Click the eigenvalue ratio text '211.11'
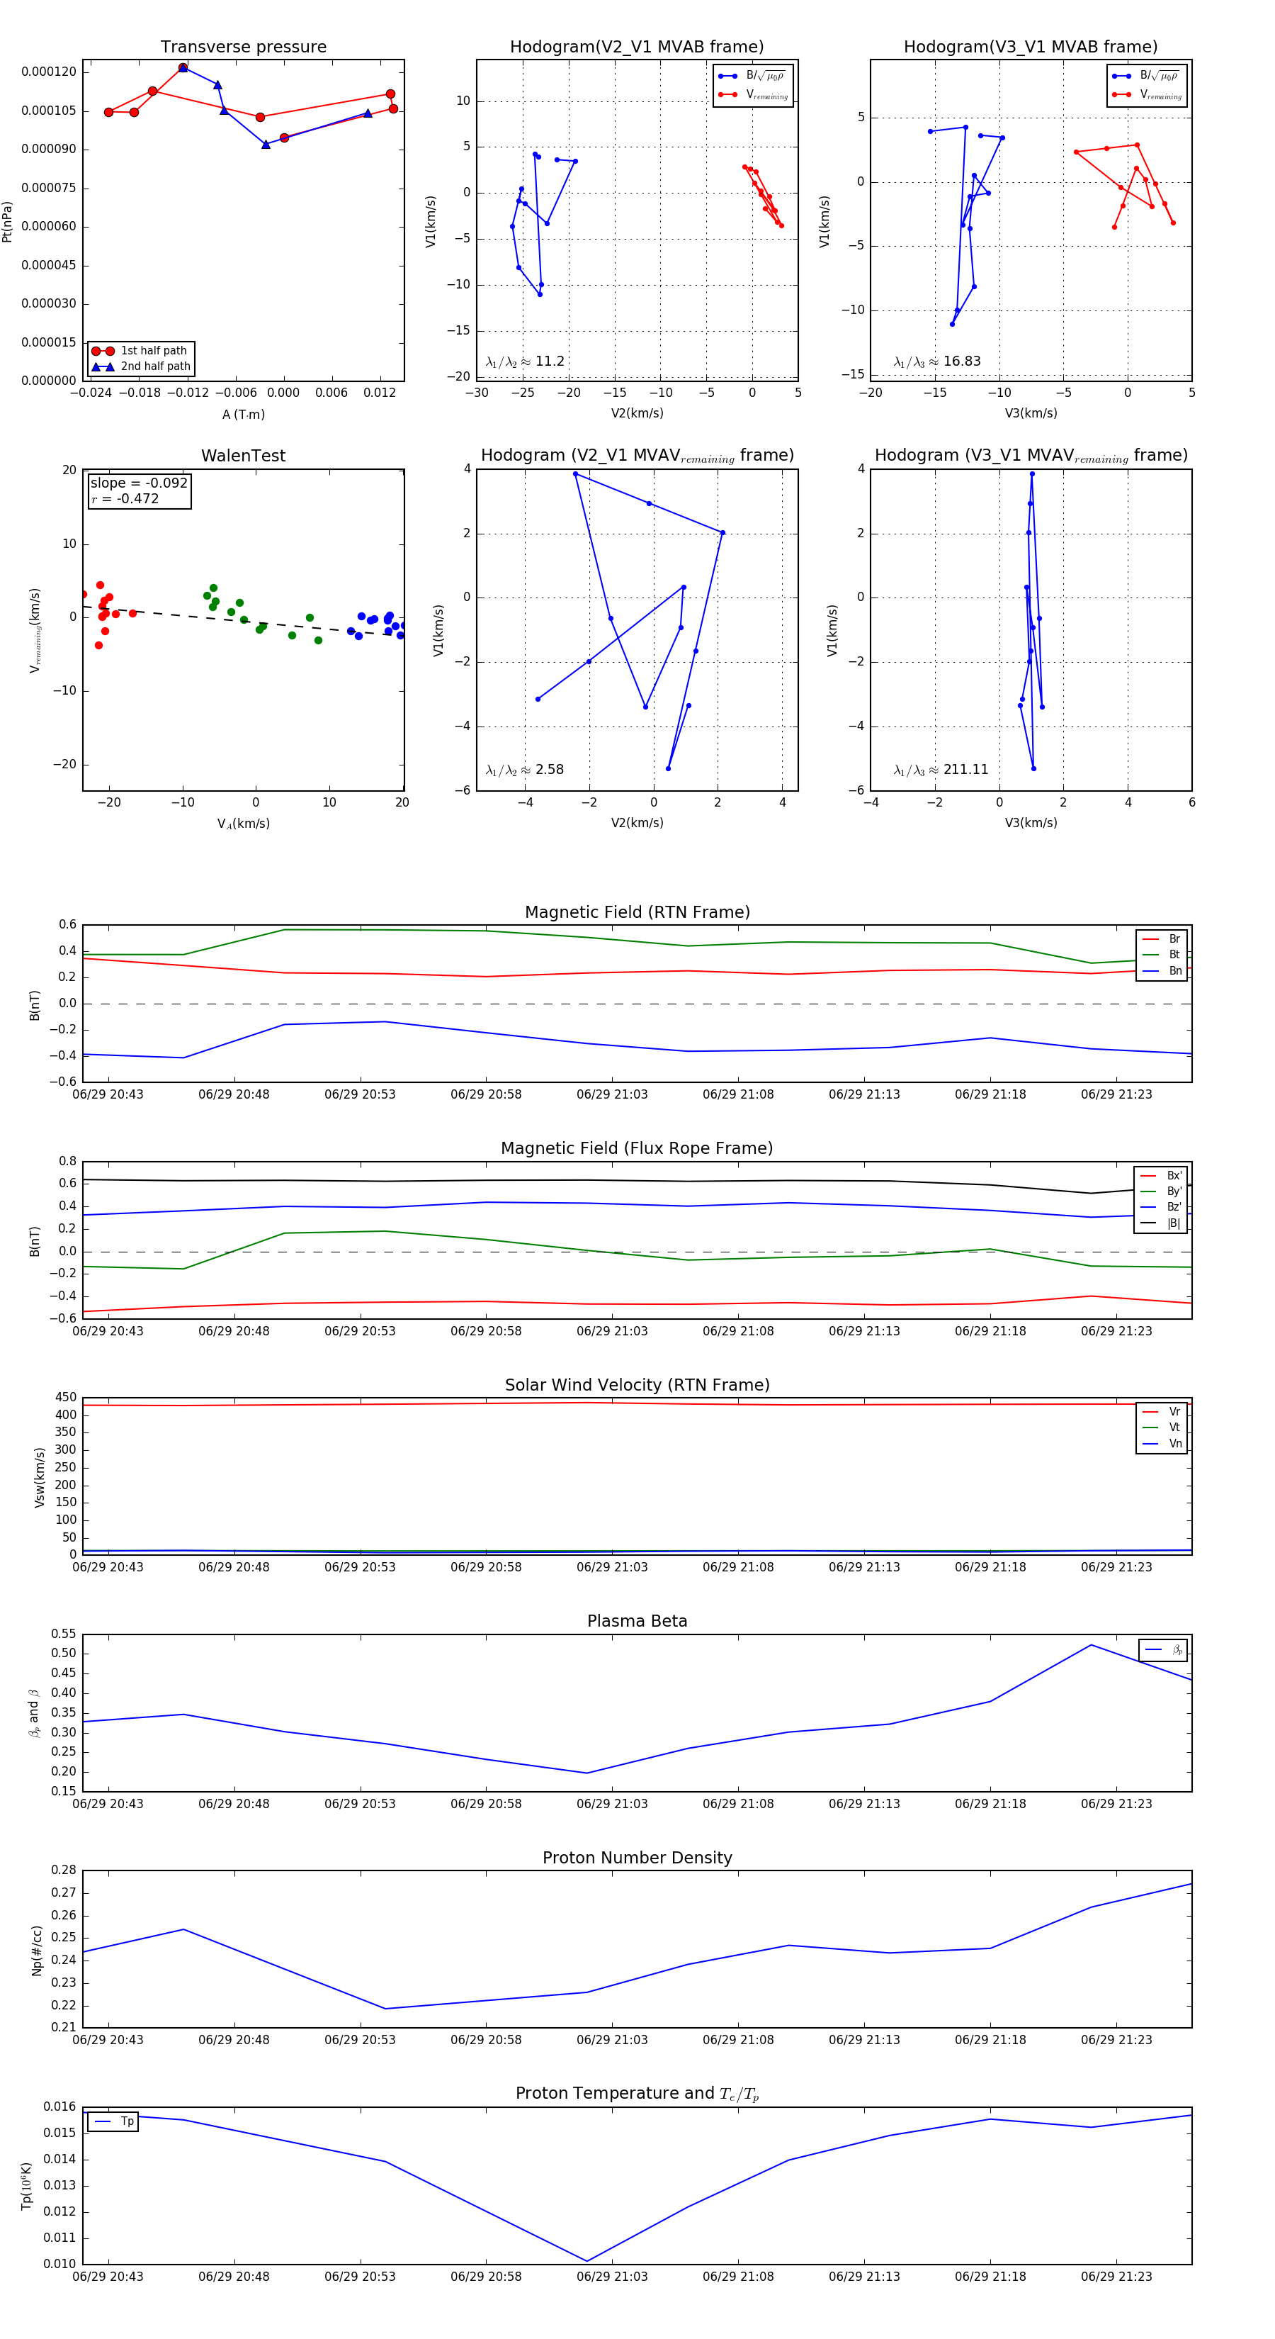The width and height of the screenshot is (1275, 2339). coord(965,770)
